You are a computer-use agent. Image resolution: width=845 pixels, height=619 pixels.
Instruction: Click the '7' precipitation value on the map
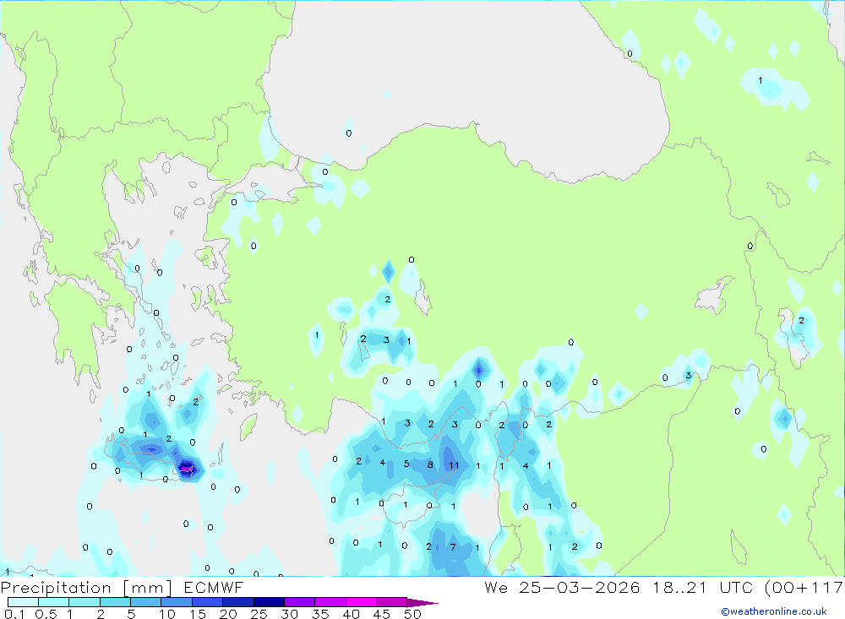click(x=453, y=547)
